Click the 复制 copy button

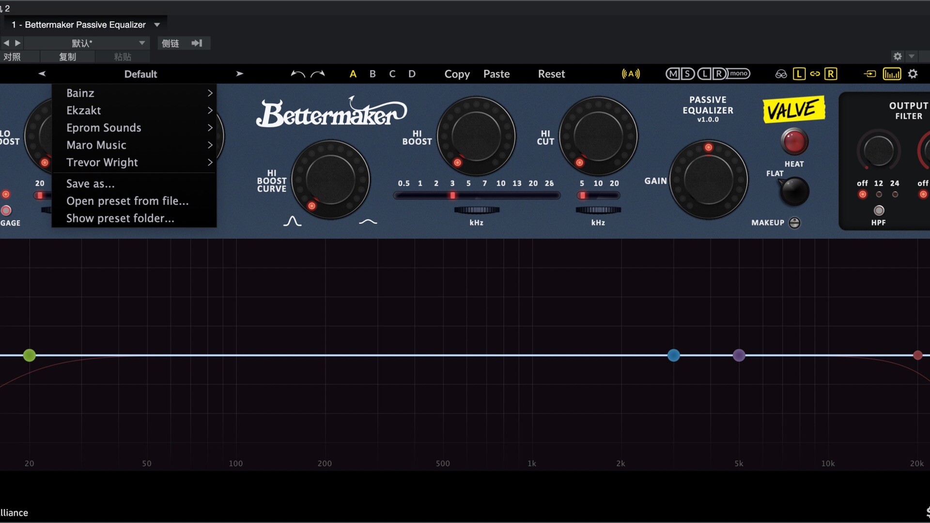[x=67, y=57]
